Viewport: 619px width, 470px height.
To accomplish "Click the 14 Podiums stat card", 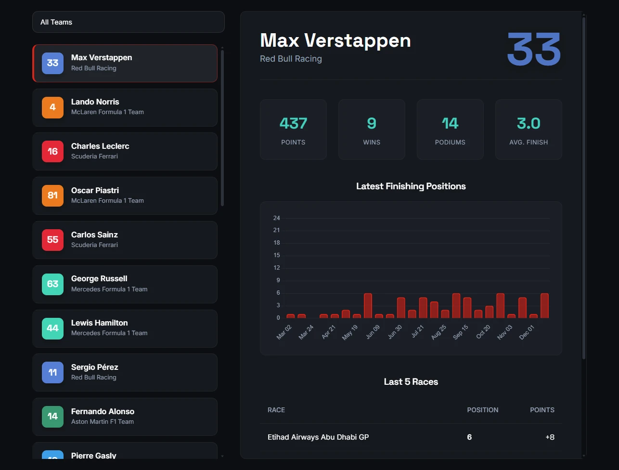I will click(x=450, y=130).
